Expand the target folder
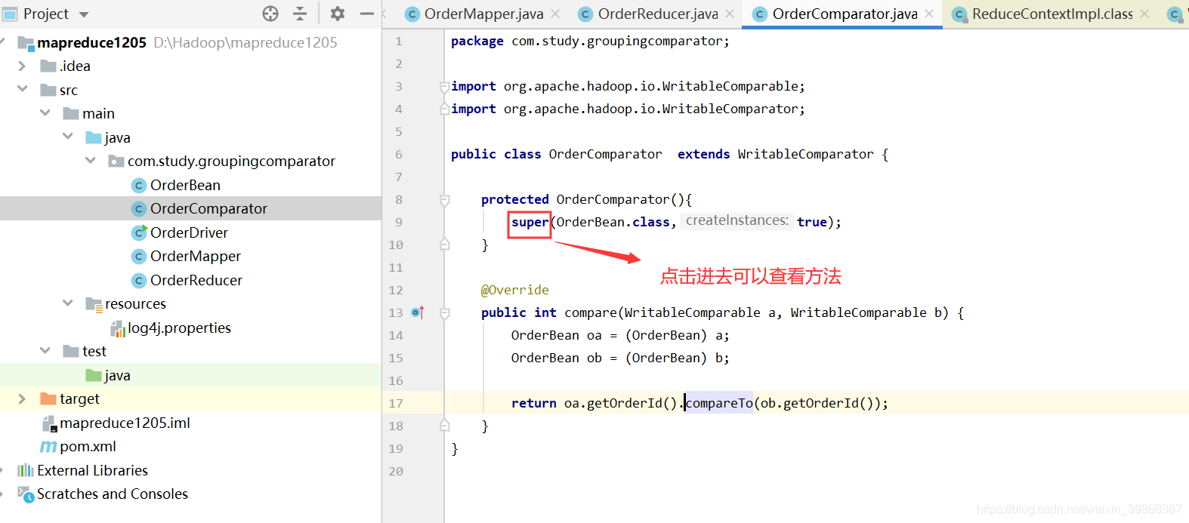 [22, 398]
